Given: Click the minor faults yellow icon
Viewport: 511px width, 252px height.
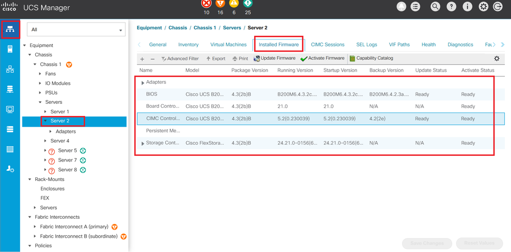Looking at the screenshot, I should 234,4.
